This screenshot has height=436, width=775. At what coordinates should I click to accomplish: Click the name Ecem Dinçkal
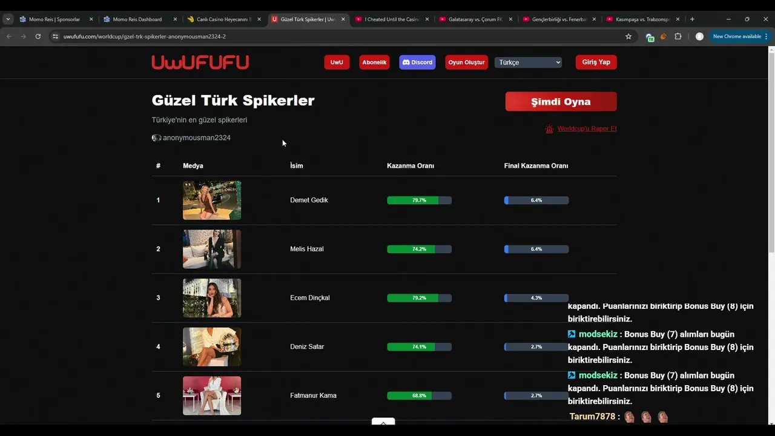[x=310, y=298]
